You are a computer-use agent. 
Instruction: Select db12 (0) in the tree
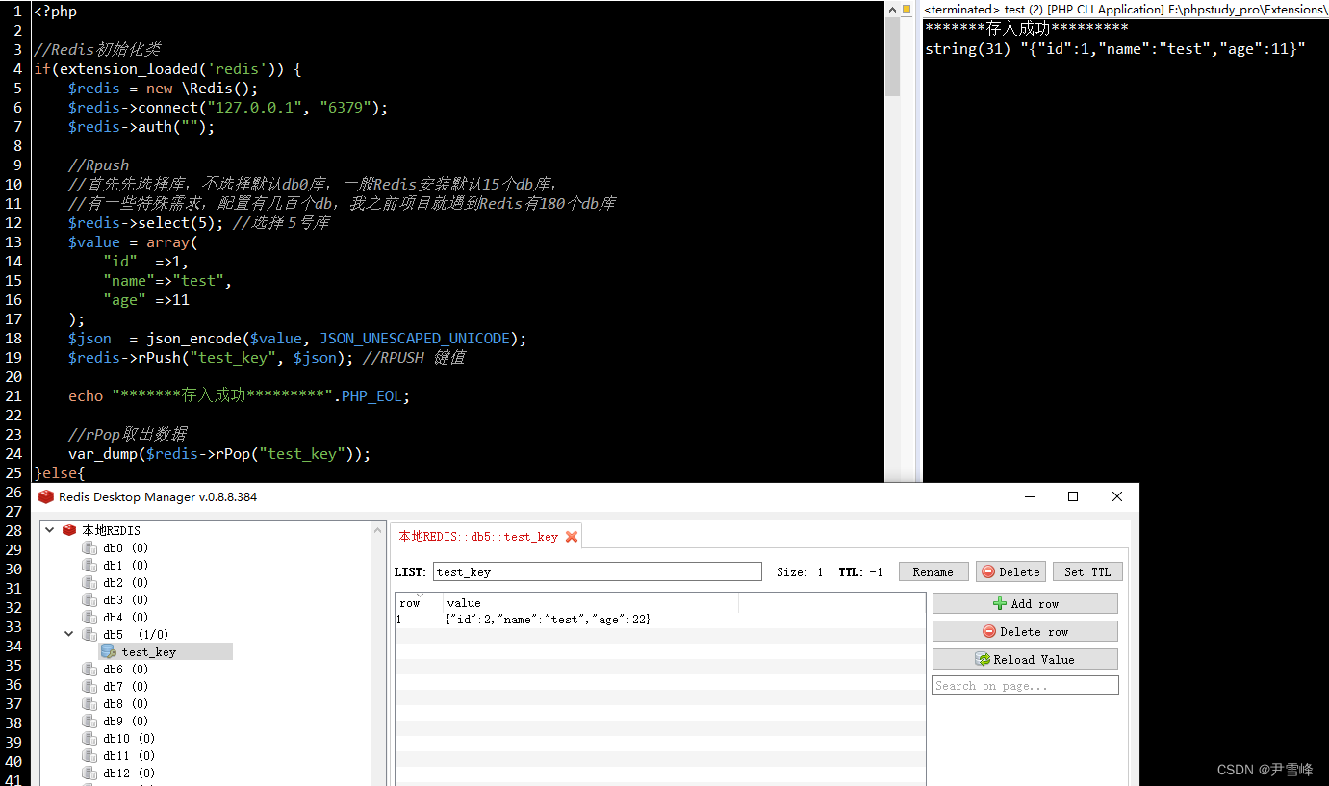[129, 773]
